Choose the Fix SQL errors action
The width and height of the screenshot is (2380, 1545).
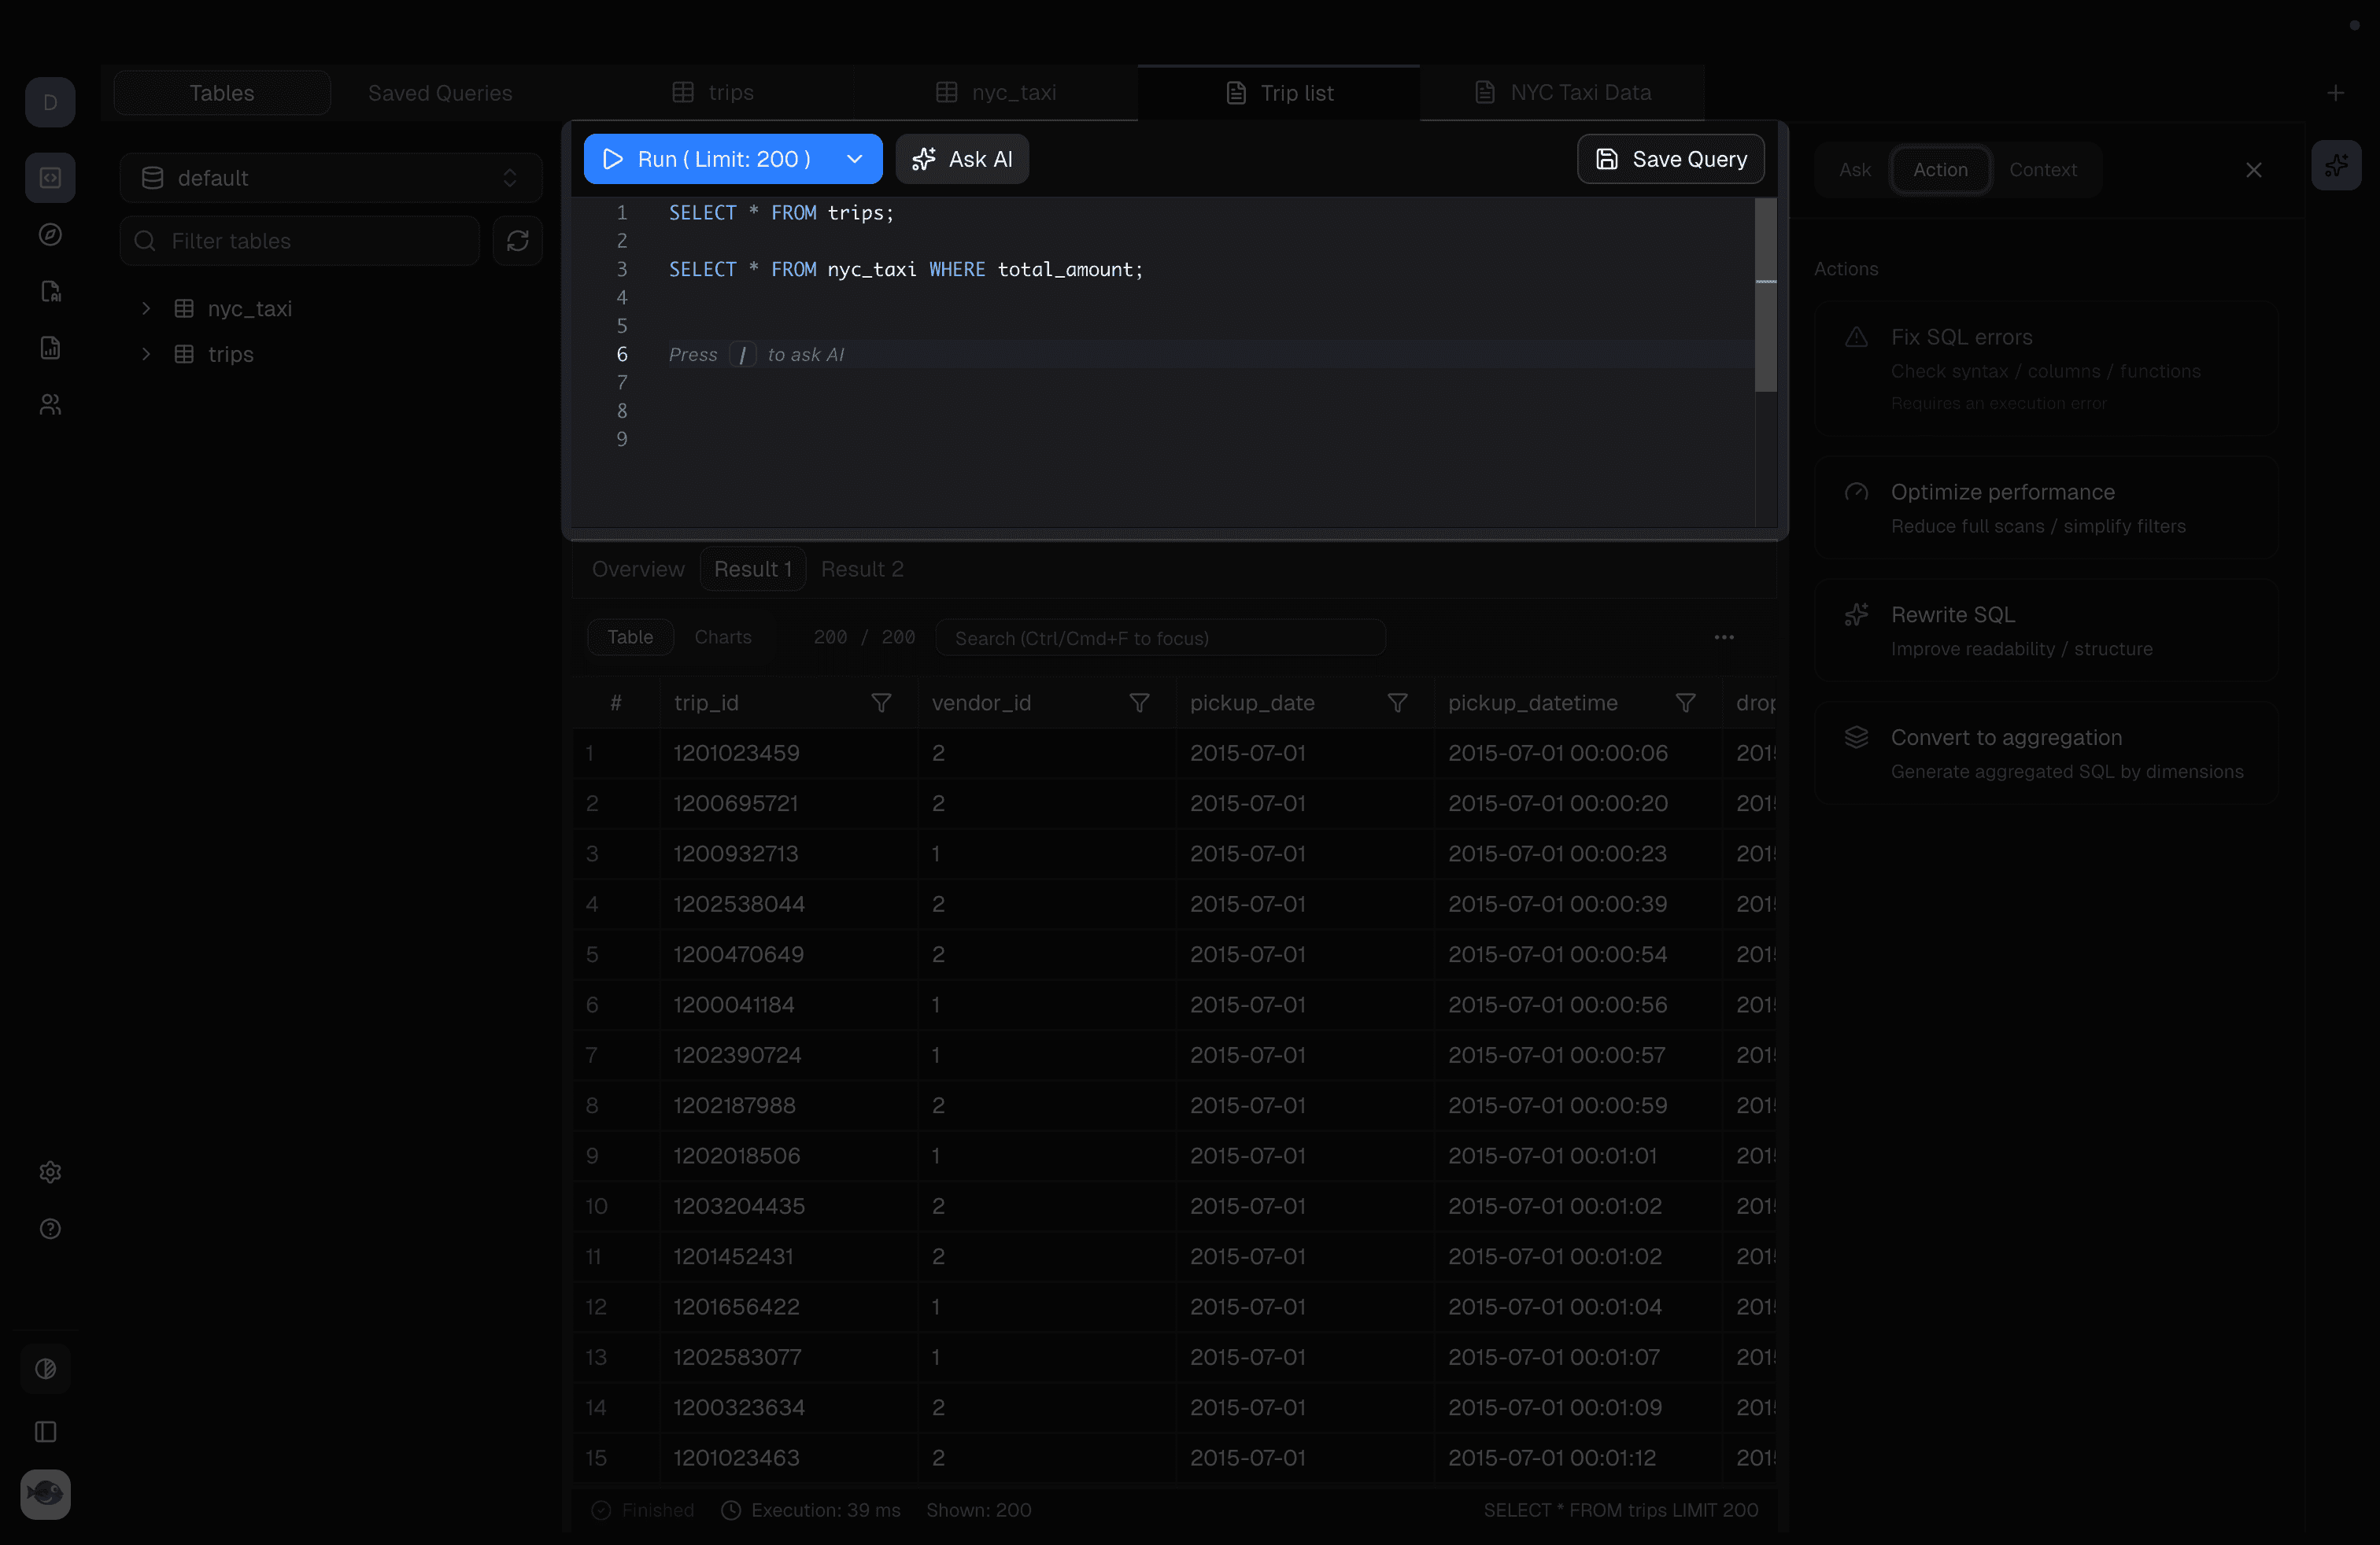pos(2046,369)
